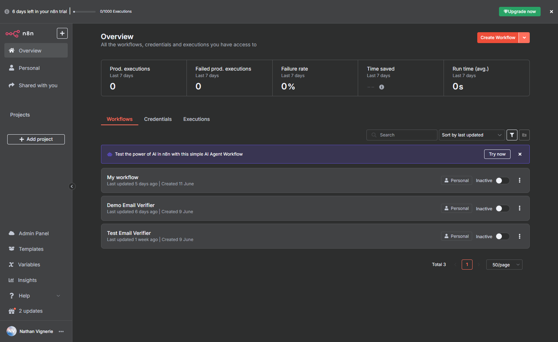Open user menu dots beside Nathan Vignerie
The height and width of the screenshot is (342, 558).
point(61,332)
